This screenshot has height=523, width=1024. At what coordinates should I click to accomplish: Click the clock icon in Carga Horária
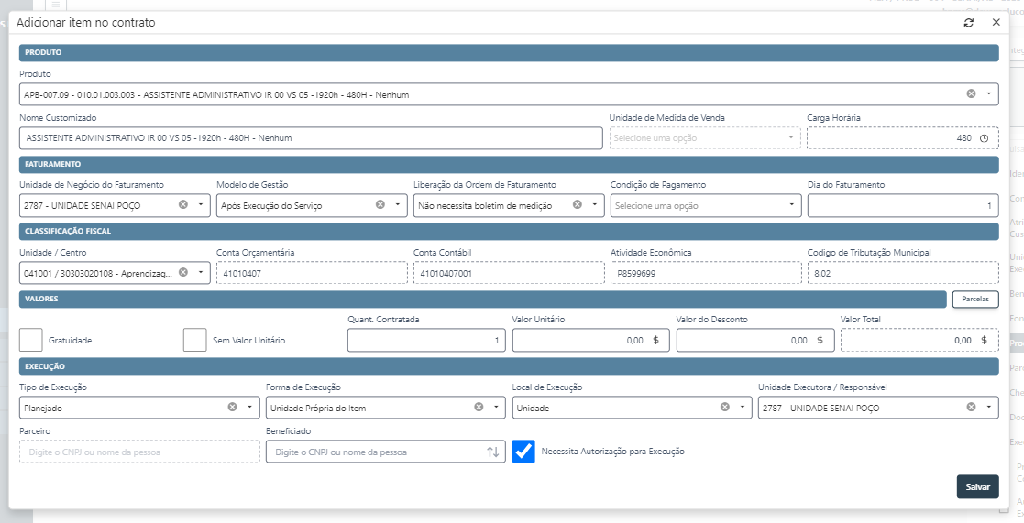pyautogui.click(x=984, y=138)
